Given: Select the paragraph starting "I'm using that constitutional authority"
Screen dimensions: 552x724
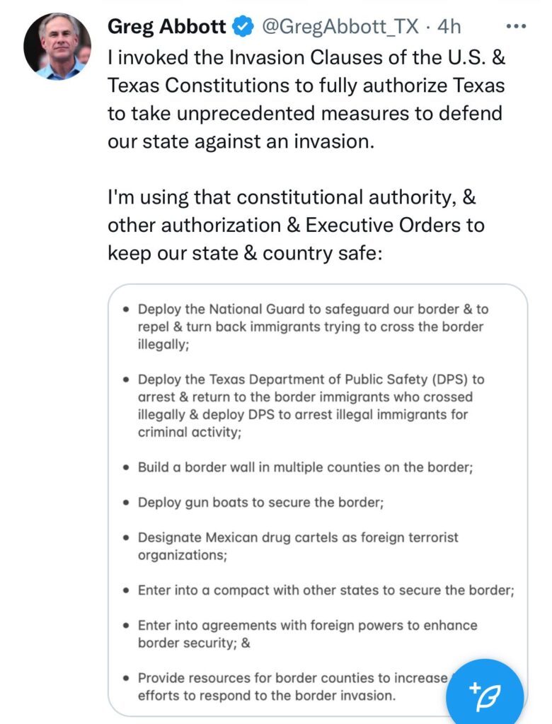Looking at the screenshot, I should coord(296,226).
